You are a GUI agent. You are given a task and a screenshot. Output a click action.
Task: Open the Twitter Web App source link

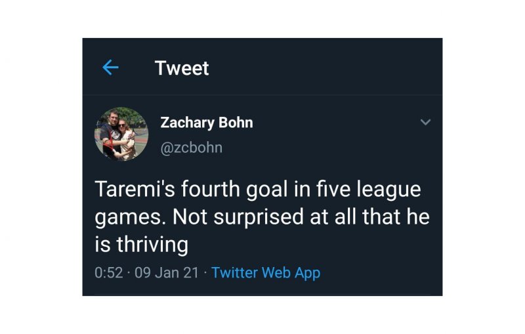[266, 272]
